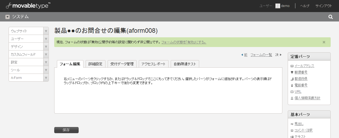Click the H2 icon beside 見出し
Image resolution: width=339 pixels, height=138 pixels.
click(292, 124)
